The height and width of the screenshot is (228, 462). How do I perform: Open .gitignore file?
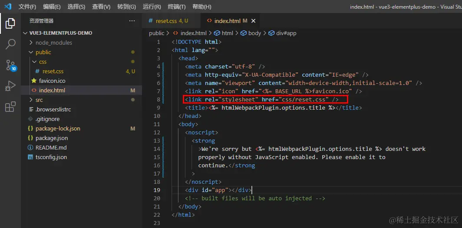pos(82,119)
